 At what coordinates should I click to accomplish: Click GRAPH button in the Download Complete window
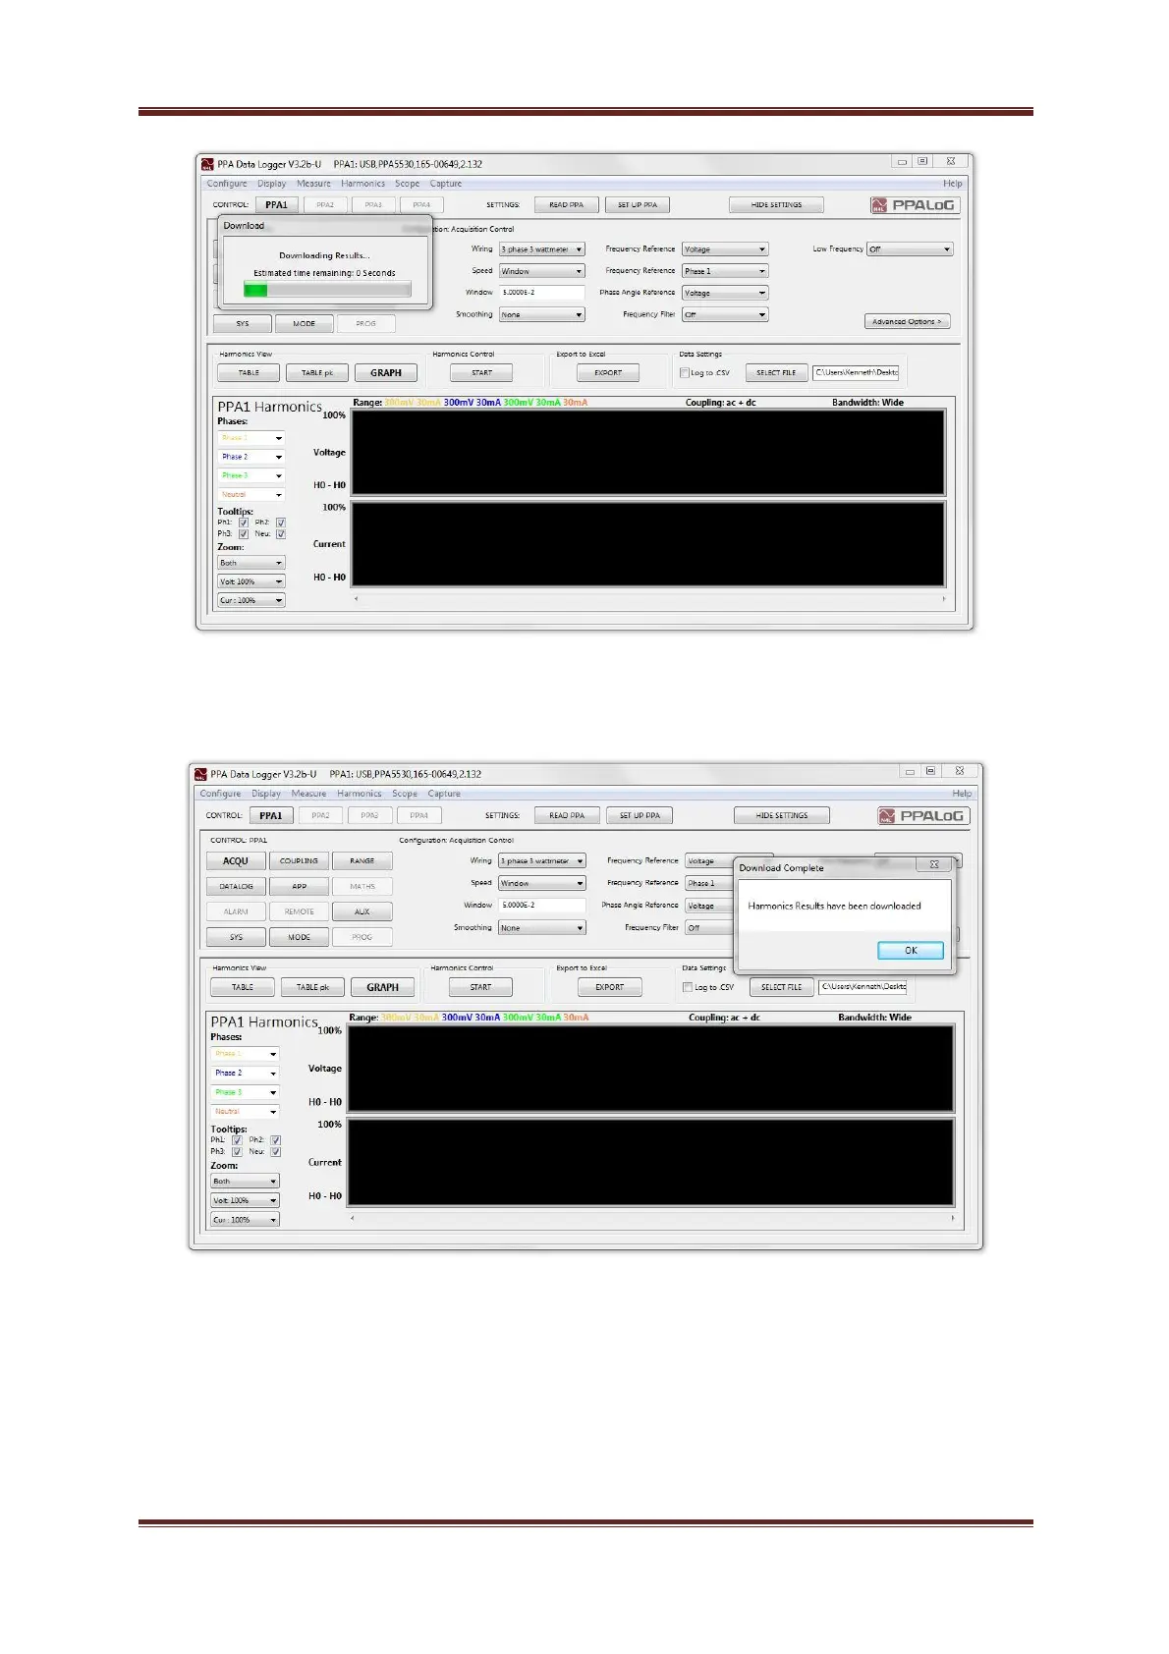coord(383,988)
